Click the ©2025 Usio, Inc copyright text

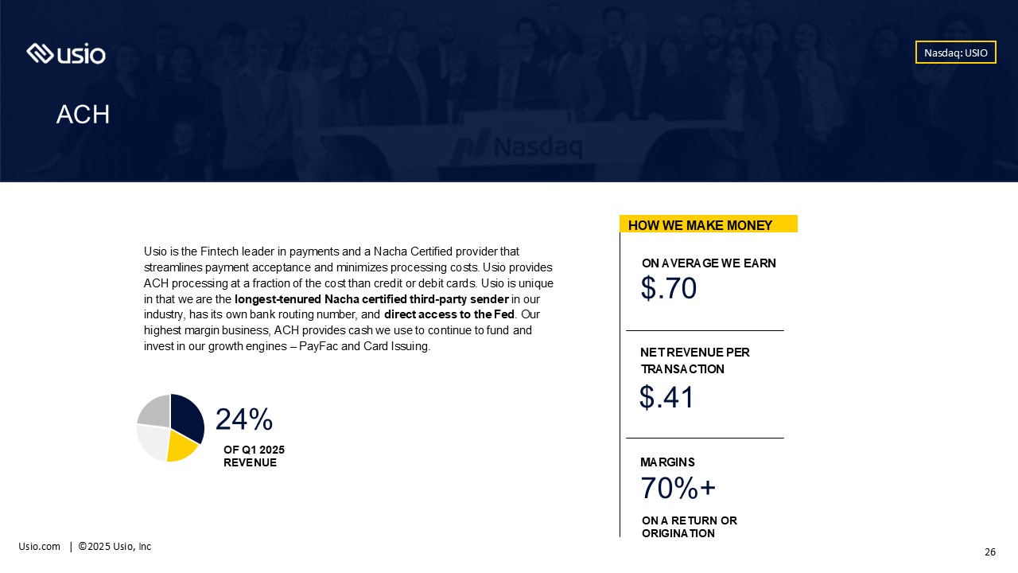115,547
